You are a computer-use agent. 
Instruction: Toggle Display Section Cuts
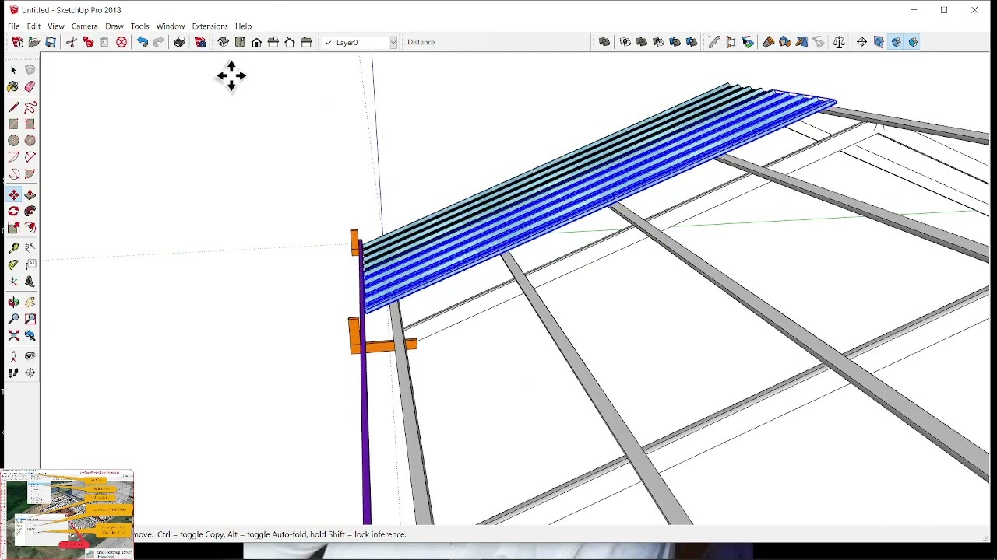[x=896, y=43]
